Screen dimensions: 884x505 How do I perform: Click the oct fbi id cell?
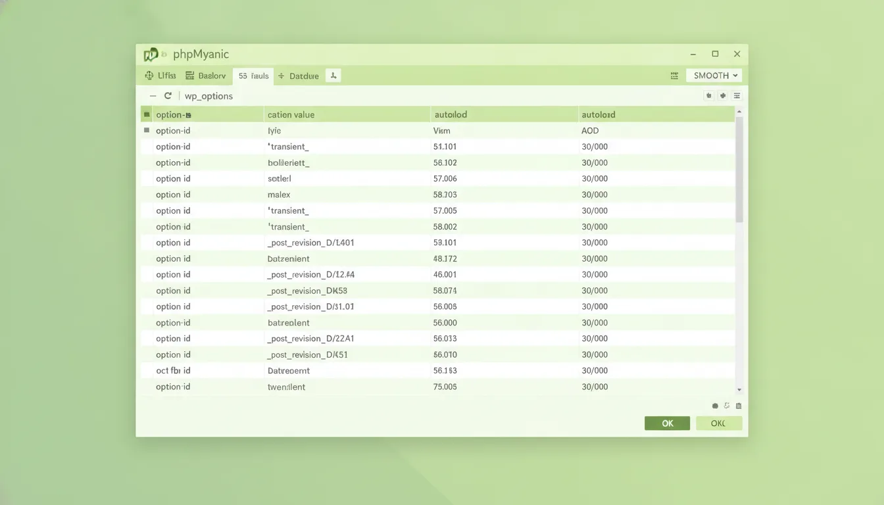click(x=173, y=371)
